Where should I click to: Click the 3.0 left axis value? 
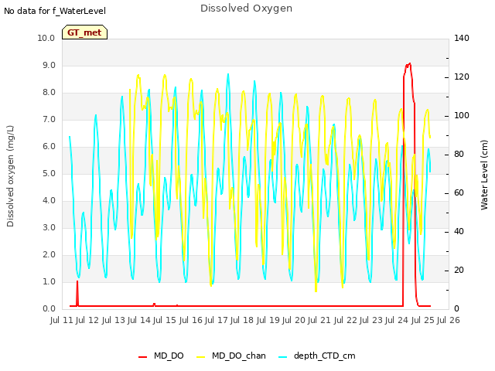[x=49, y=228]
